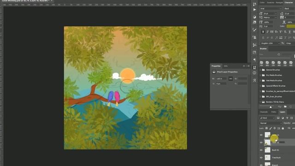This screenshot has width=295, height=166.
Task: Open the Brush Settings panel icon
Action: [254, 30]
